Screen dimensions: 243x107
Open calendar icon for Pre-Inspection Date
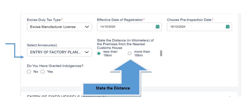[x=227, y=27]
